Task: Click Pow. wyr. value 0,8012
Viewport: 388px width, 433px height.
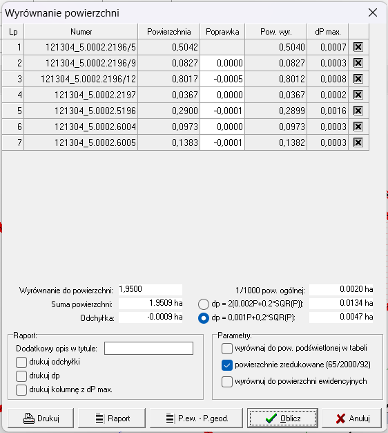Action: pyautogui.click(x=276, y=80)
